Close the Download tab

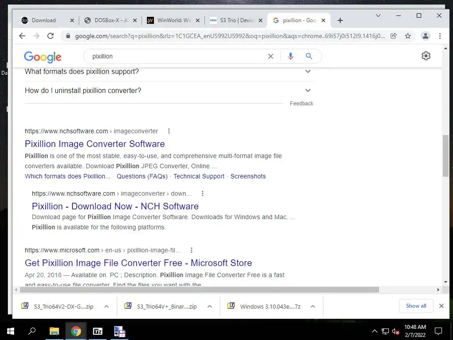pos(72,20)
